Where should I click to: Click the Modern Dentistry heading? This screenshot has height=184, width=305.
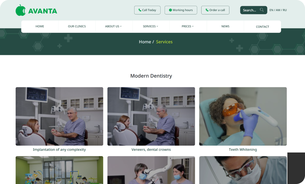pos(151,76)
